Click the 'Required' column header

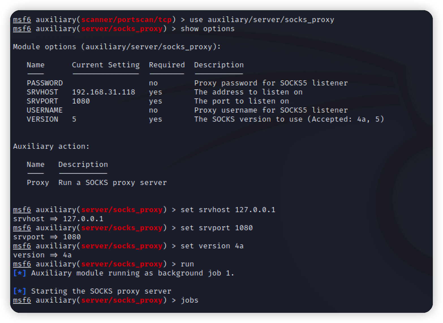coord(167,65)
